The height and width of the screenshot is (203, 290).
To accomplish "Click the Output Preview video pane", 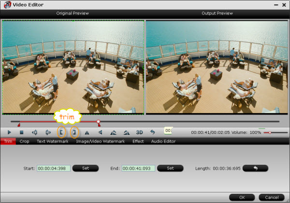I will pos(217,67).
